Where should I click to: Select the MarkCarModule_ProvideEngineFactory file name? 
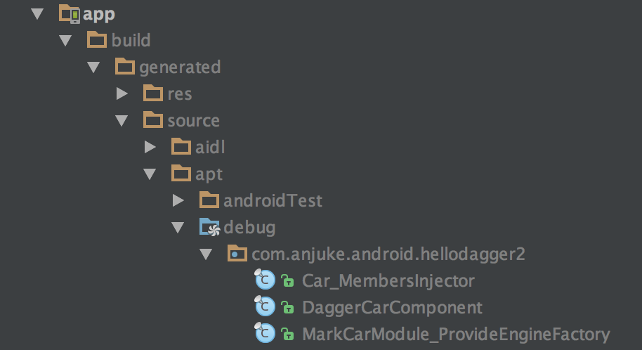click(456, 334)
